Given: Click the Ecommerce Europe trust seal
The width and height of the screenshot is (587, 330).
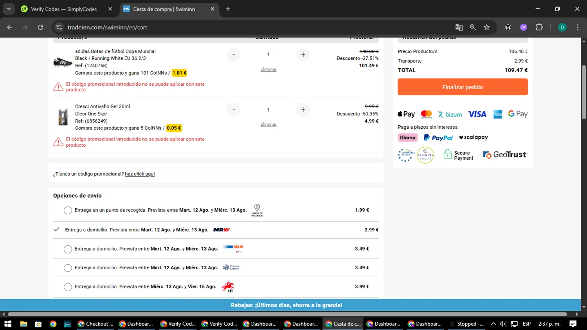Looking at the screenshot, I should point(405,155).
